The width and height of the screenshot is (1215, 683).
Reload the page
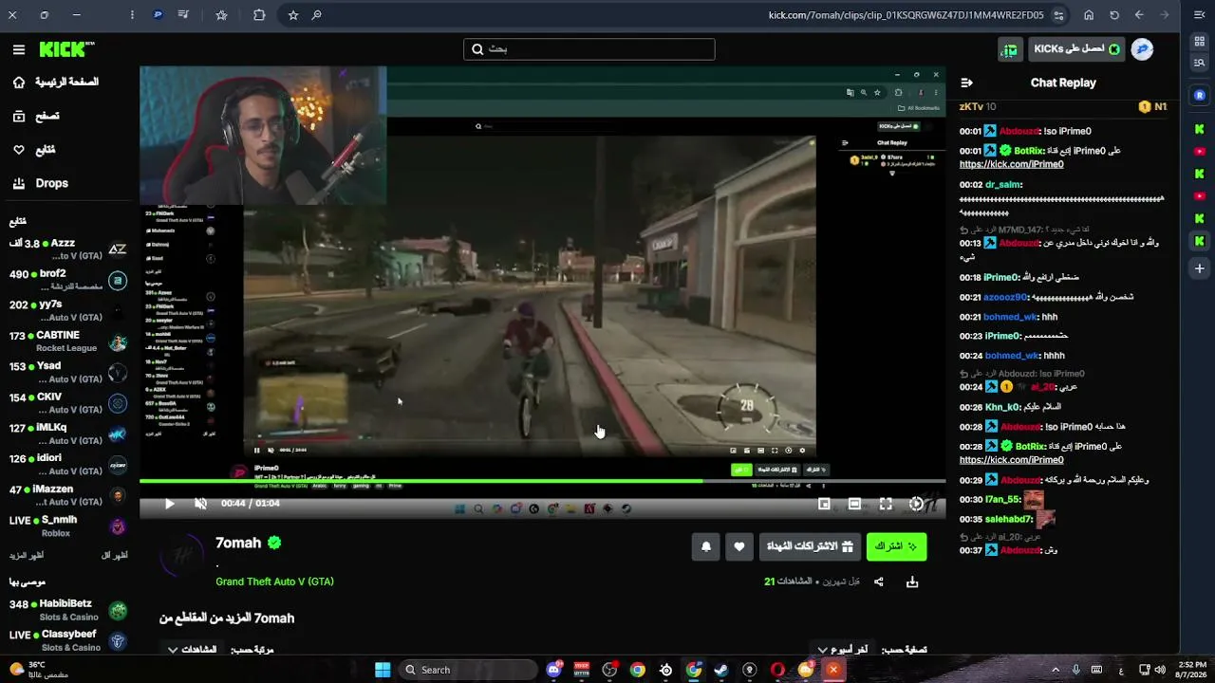click(1114, 15)
